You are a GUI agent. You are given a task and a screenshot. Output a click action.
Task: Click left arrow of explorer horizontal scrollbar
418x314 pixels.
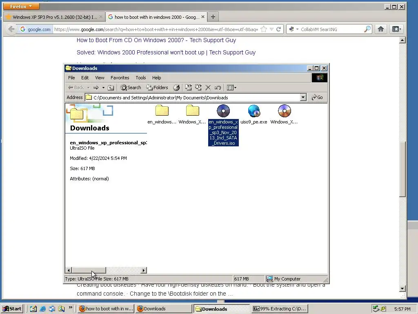click(69, 270)
